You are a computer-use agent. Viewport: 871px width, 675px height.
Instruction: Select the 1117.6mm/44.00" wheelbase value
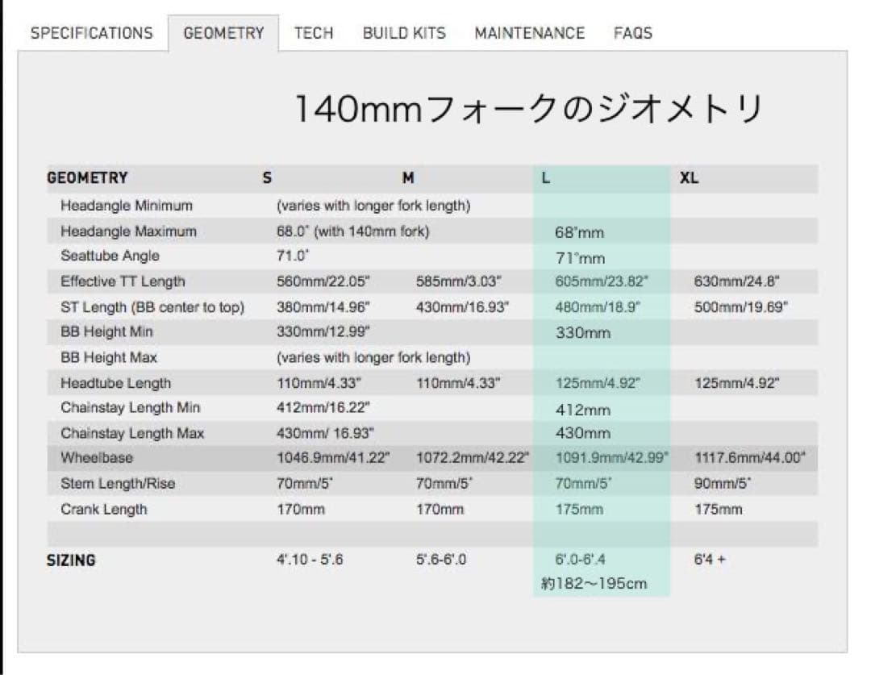coord(750,458)
